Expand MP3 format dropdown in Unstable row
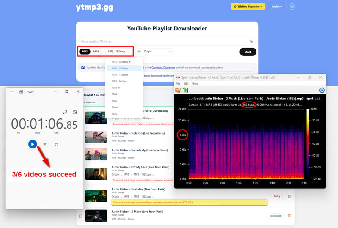Screen dimensions: 338x228 (128, 197)
